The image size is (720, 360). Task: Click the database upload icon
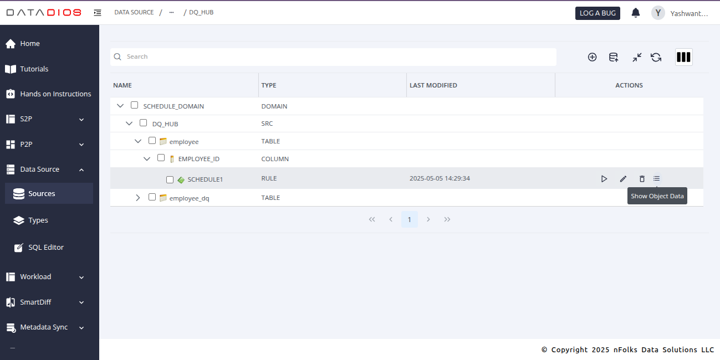coord(613,57)
